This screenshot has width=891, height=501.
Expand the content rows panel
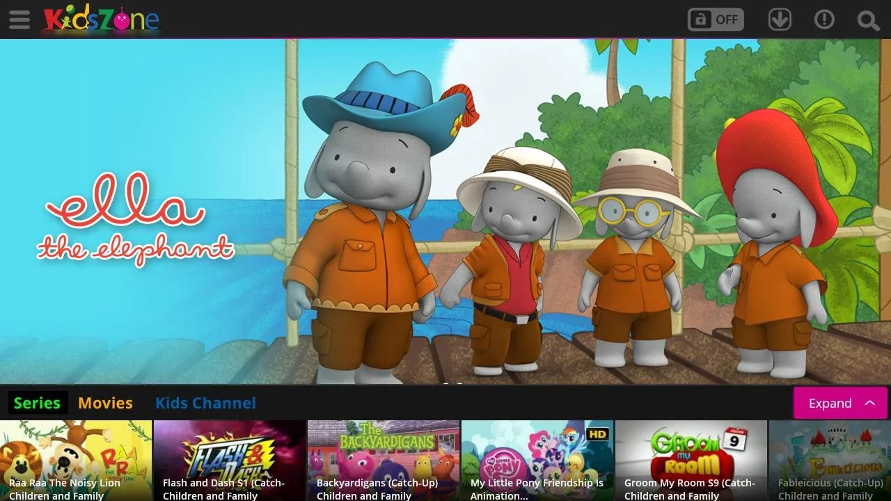830,403
